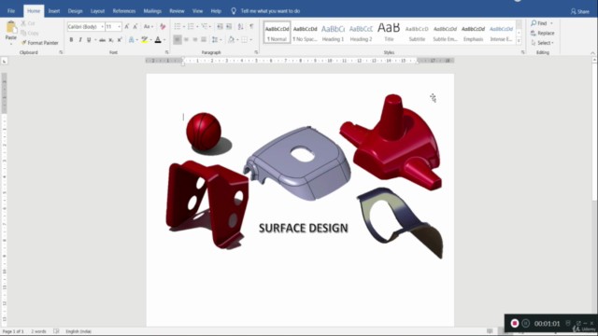Open the File tab
Image resolution: width=598 pixels, height=336 pixels.
[x=11, y=11]
